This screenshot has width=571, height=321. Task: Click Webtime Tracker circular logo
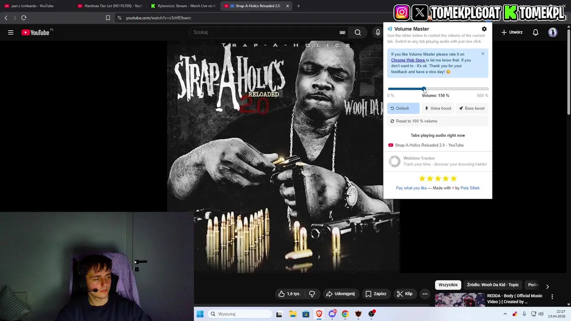(x=394, y=161)
